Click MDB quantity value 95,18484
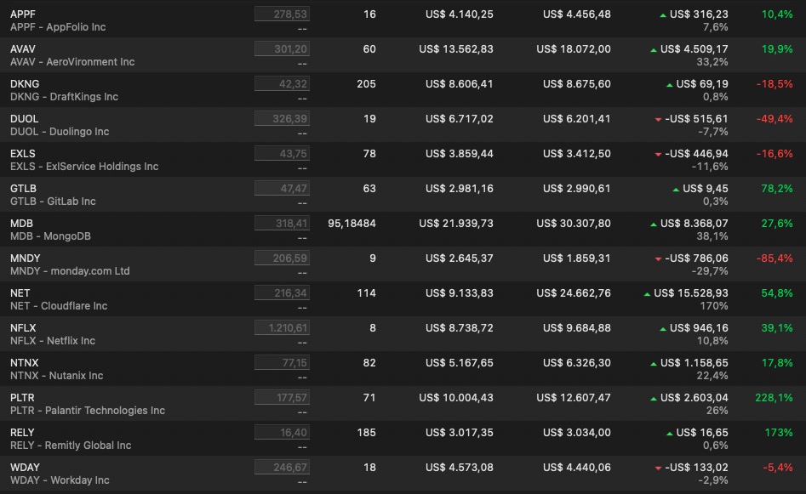806x494 pixels. (x=352, y=224)
